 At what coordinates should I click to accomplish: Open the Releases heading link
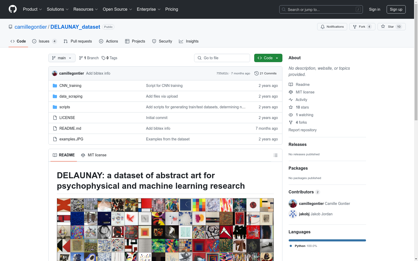(x=298, y=144)
